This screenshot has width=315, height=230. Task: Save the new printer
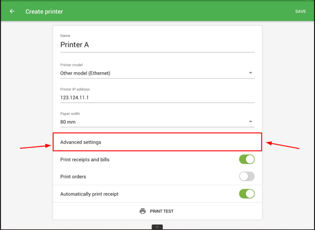coord(300,11)
